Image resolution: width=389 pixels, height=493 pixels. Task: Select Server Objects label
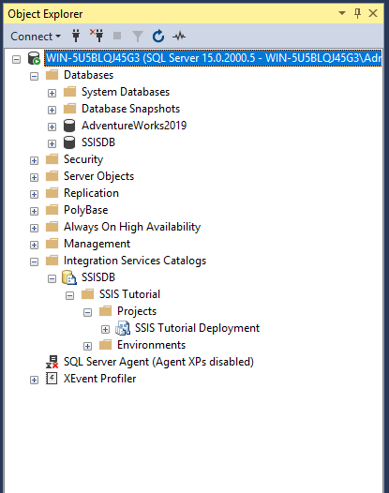98,176
